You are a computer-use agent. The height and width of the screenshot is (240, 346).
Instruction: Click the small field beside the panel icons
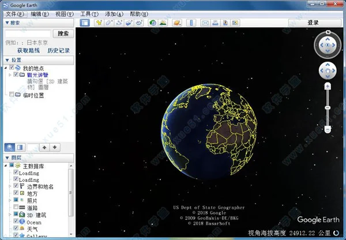coord(33,147)
